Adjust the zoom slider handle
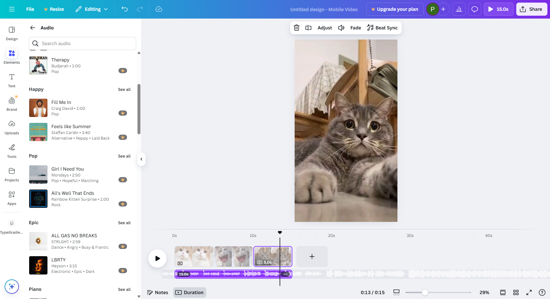The image size is (550, 299). (425, 292)
